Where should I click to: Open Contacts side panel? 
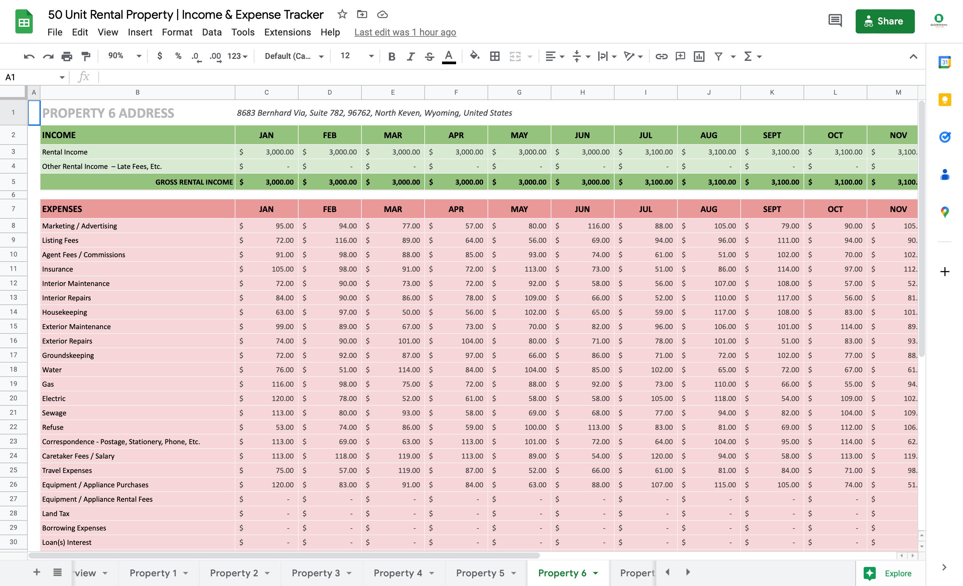point(944,174)
